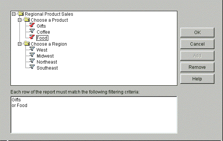Collapse the Choose a Region group
The height and width of the screenshot is (141, 223).
[x=19, y=44]
